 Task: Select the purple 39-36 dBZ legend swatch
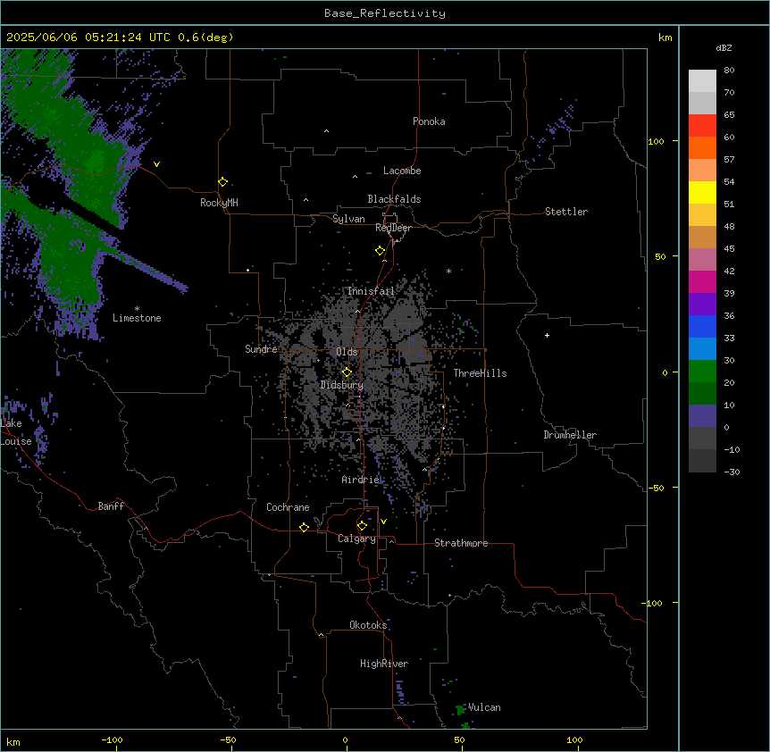(702, 305)
